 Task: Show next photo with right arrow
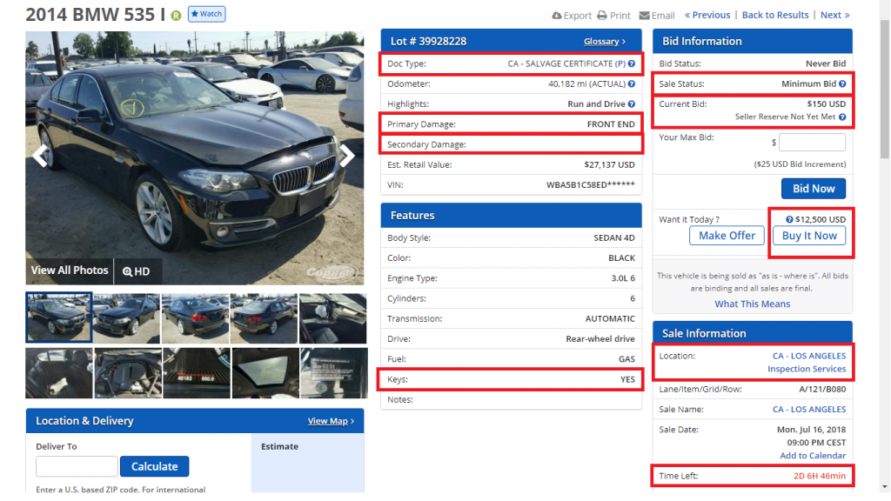[347, 156]
